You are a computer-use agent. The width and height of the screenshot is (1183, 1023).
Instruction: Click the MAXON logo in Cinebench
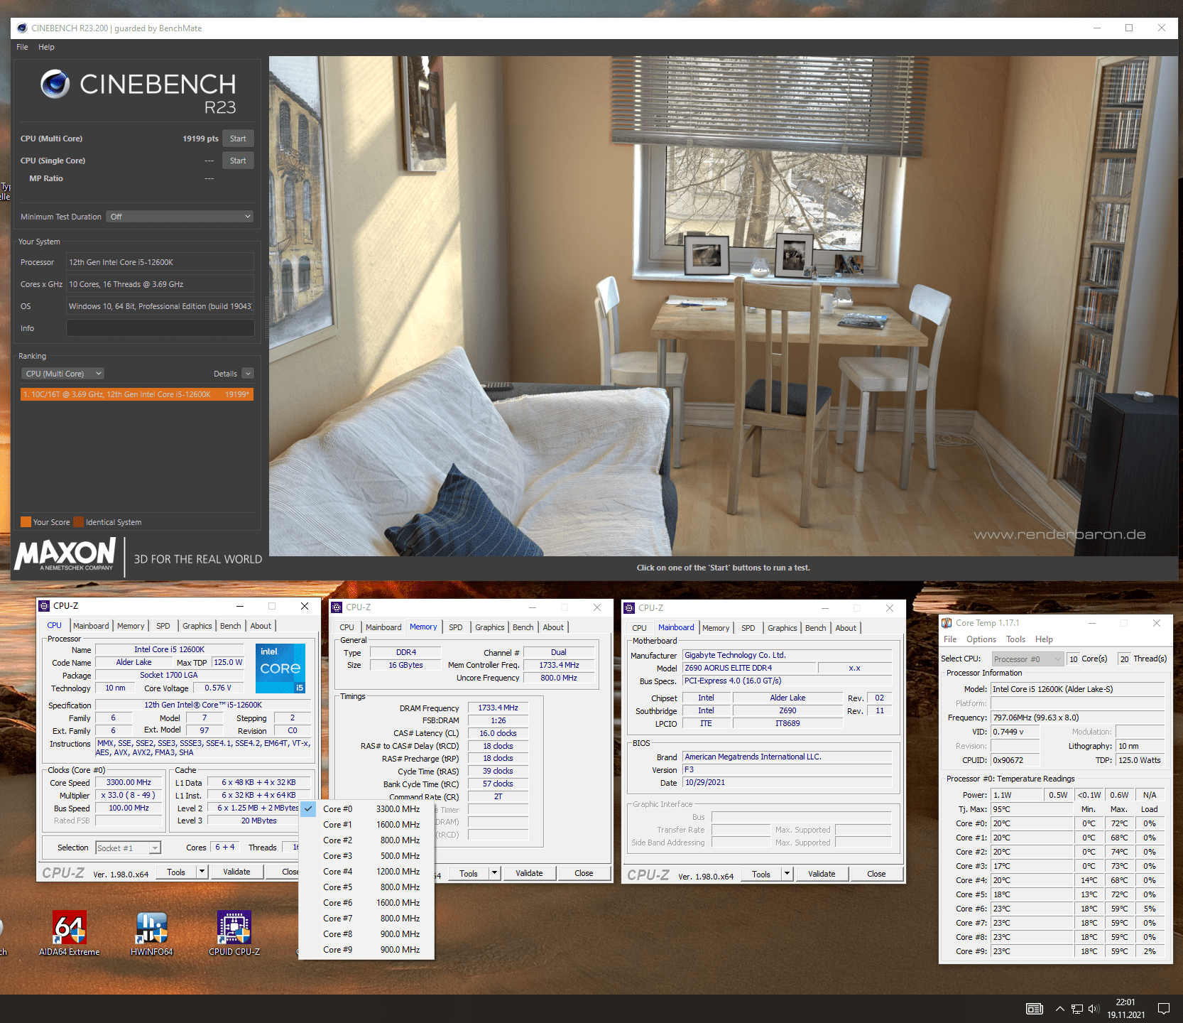pos(65,554)
